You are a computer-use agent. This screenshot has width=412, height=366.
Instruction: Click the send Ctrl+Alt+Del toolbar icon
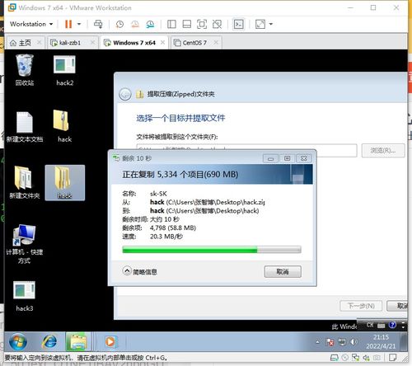98,24
